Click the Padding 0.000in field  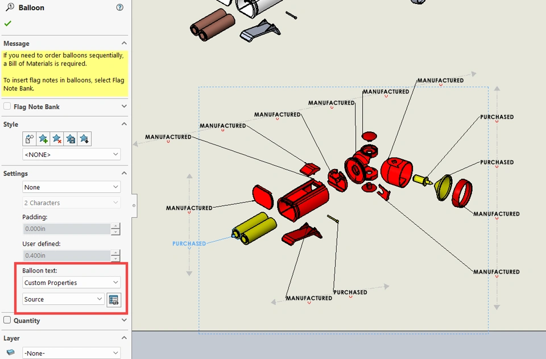[x=67, y=229]
